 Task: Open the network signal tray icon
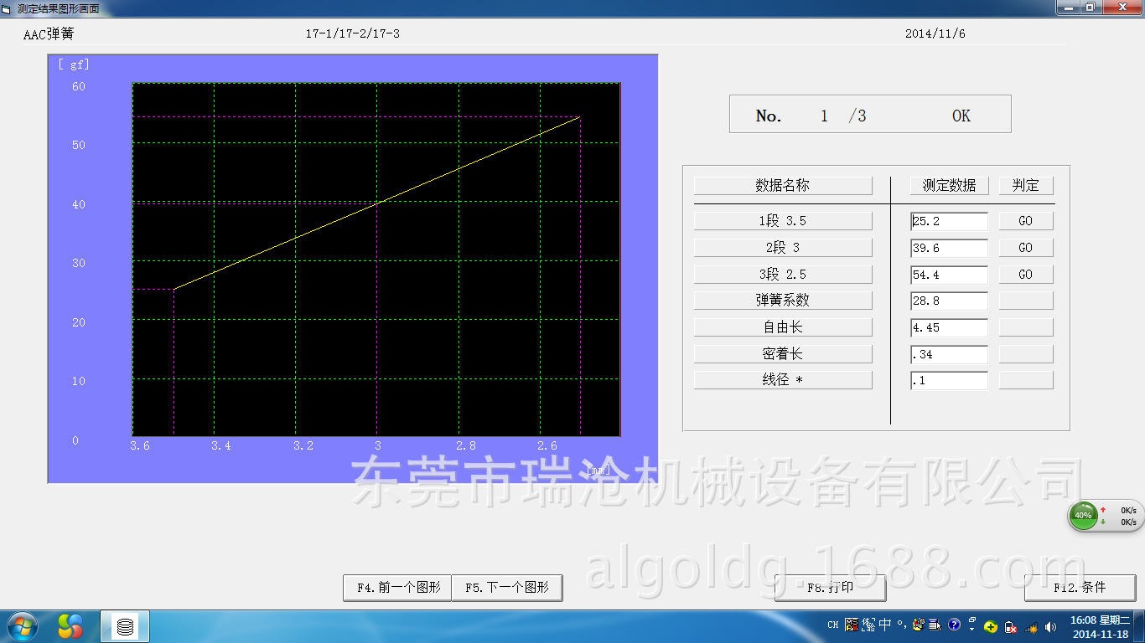click(1031, 627)
